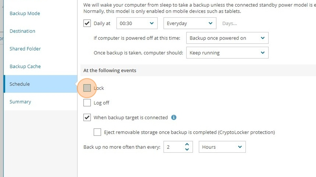316x177 pixels.
Task: Switch to the Destination step
Action: click(22, 31)
